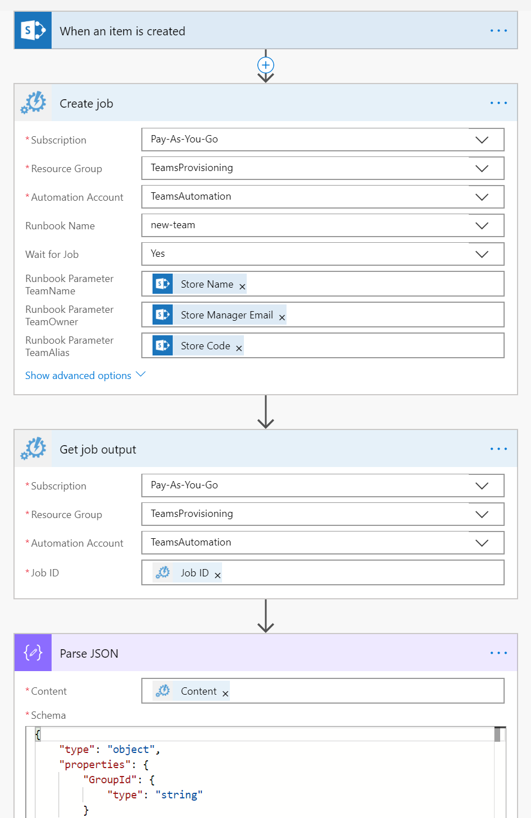Click the Runbook Name label
The width and height of the screenshot is (531, 818).
[x=60, y=226]
